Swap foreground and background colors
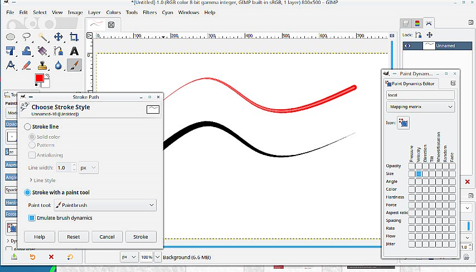 pyautogui.click(x=47, y=76)
